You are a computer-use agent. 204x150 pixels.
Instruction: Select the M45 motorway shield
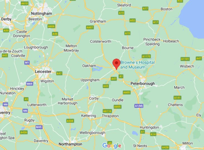(x=39, y=127)
